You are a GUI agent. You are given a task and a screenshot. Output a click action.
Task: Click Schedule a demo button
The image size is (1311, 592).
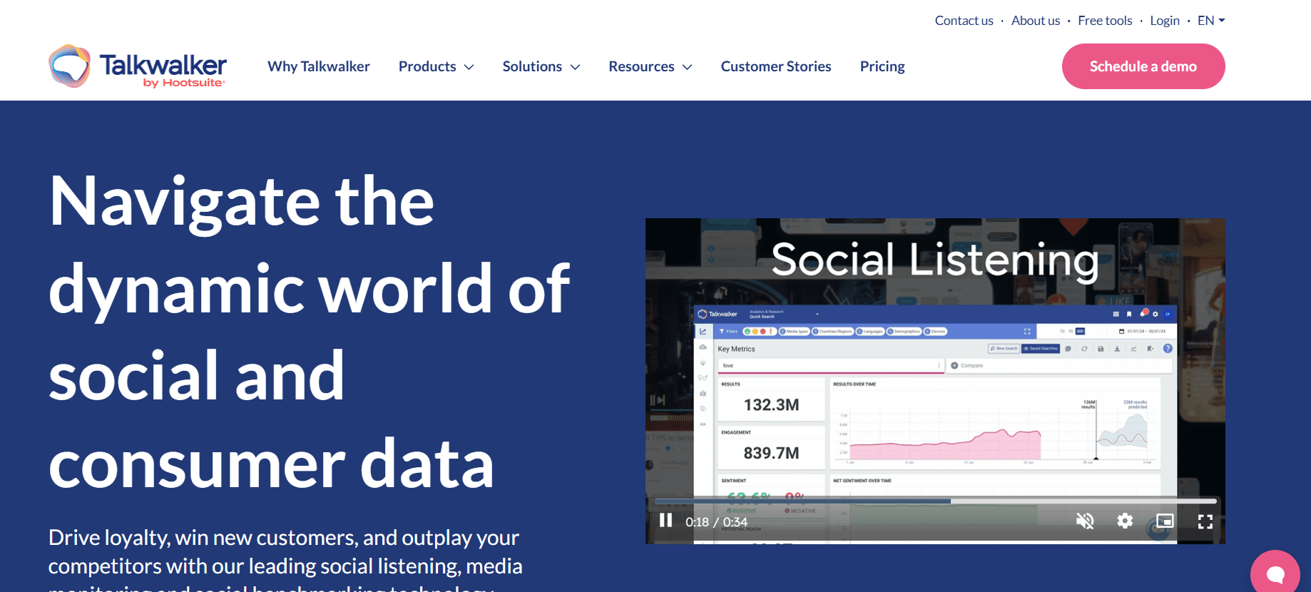click(x=1143, y=66)
